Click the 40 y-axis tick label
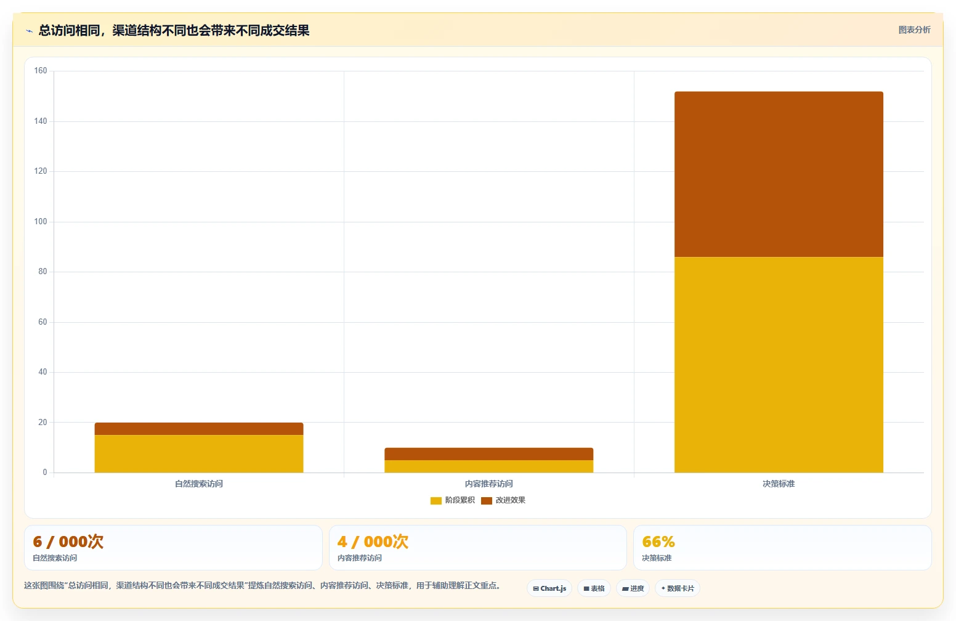Screen dimensions: 956x621 [x=43, y=372]
